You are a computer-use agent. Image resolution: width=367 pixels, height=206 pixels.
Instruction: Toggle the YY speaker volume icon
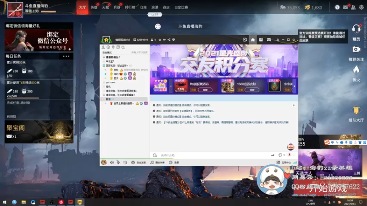[112, 163]
